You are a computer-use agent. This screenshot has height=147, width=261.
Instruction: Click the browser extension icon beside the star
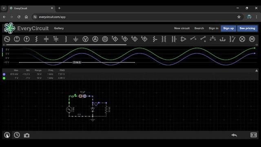tap(249, 17)
